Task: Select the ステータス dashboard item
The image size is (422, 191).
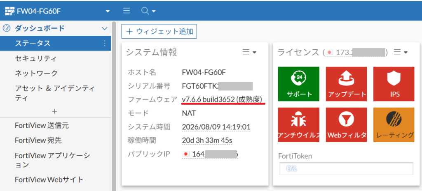Action: tap(56, 44)
